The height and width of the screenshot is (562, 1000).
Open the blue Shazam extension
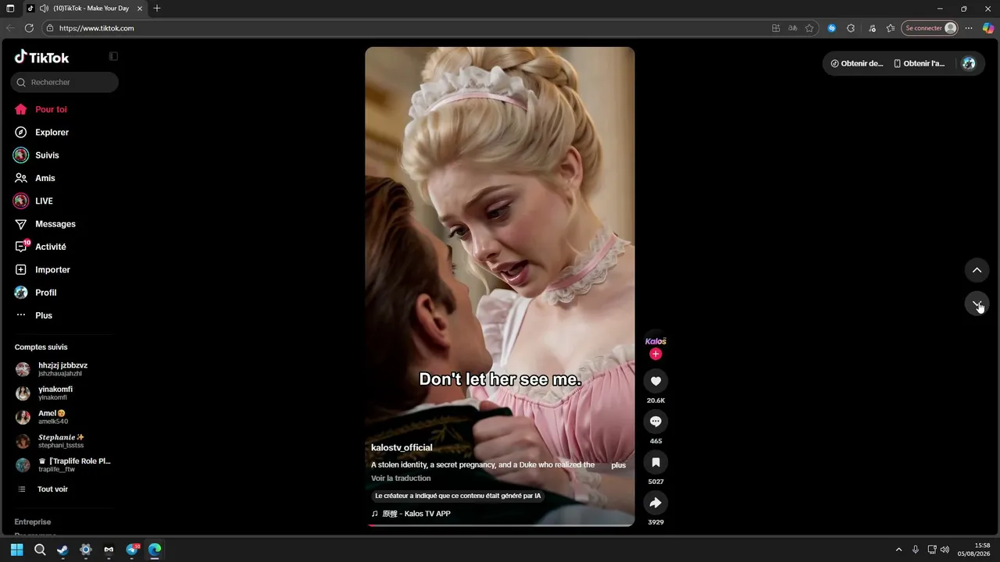coord(832,28)
